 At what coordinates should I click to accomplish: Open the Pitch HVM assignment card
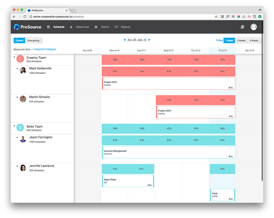[x=223, y=195]
